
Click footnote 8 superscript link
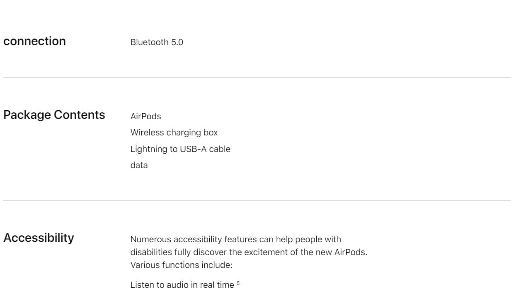[238, 283]
